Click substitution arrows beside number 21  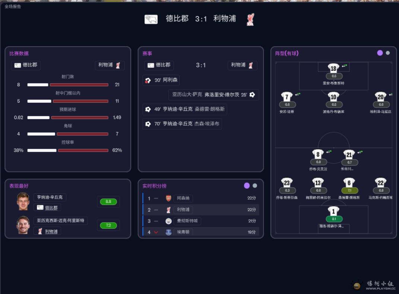click(360, 152)
